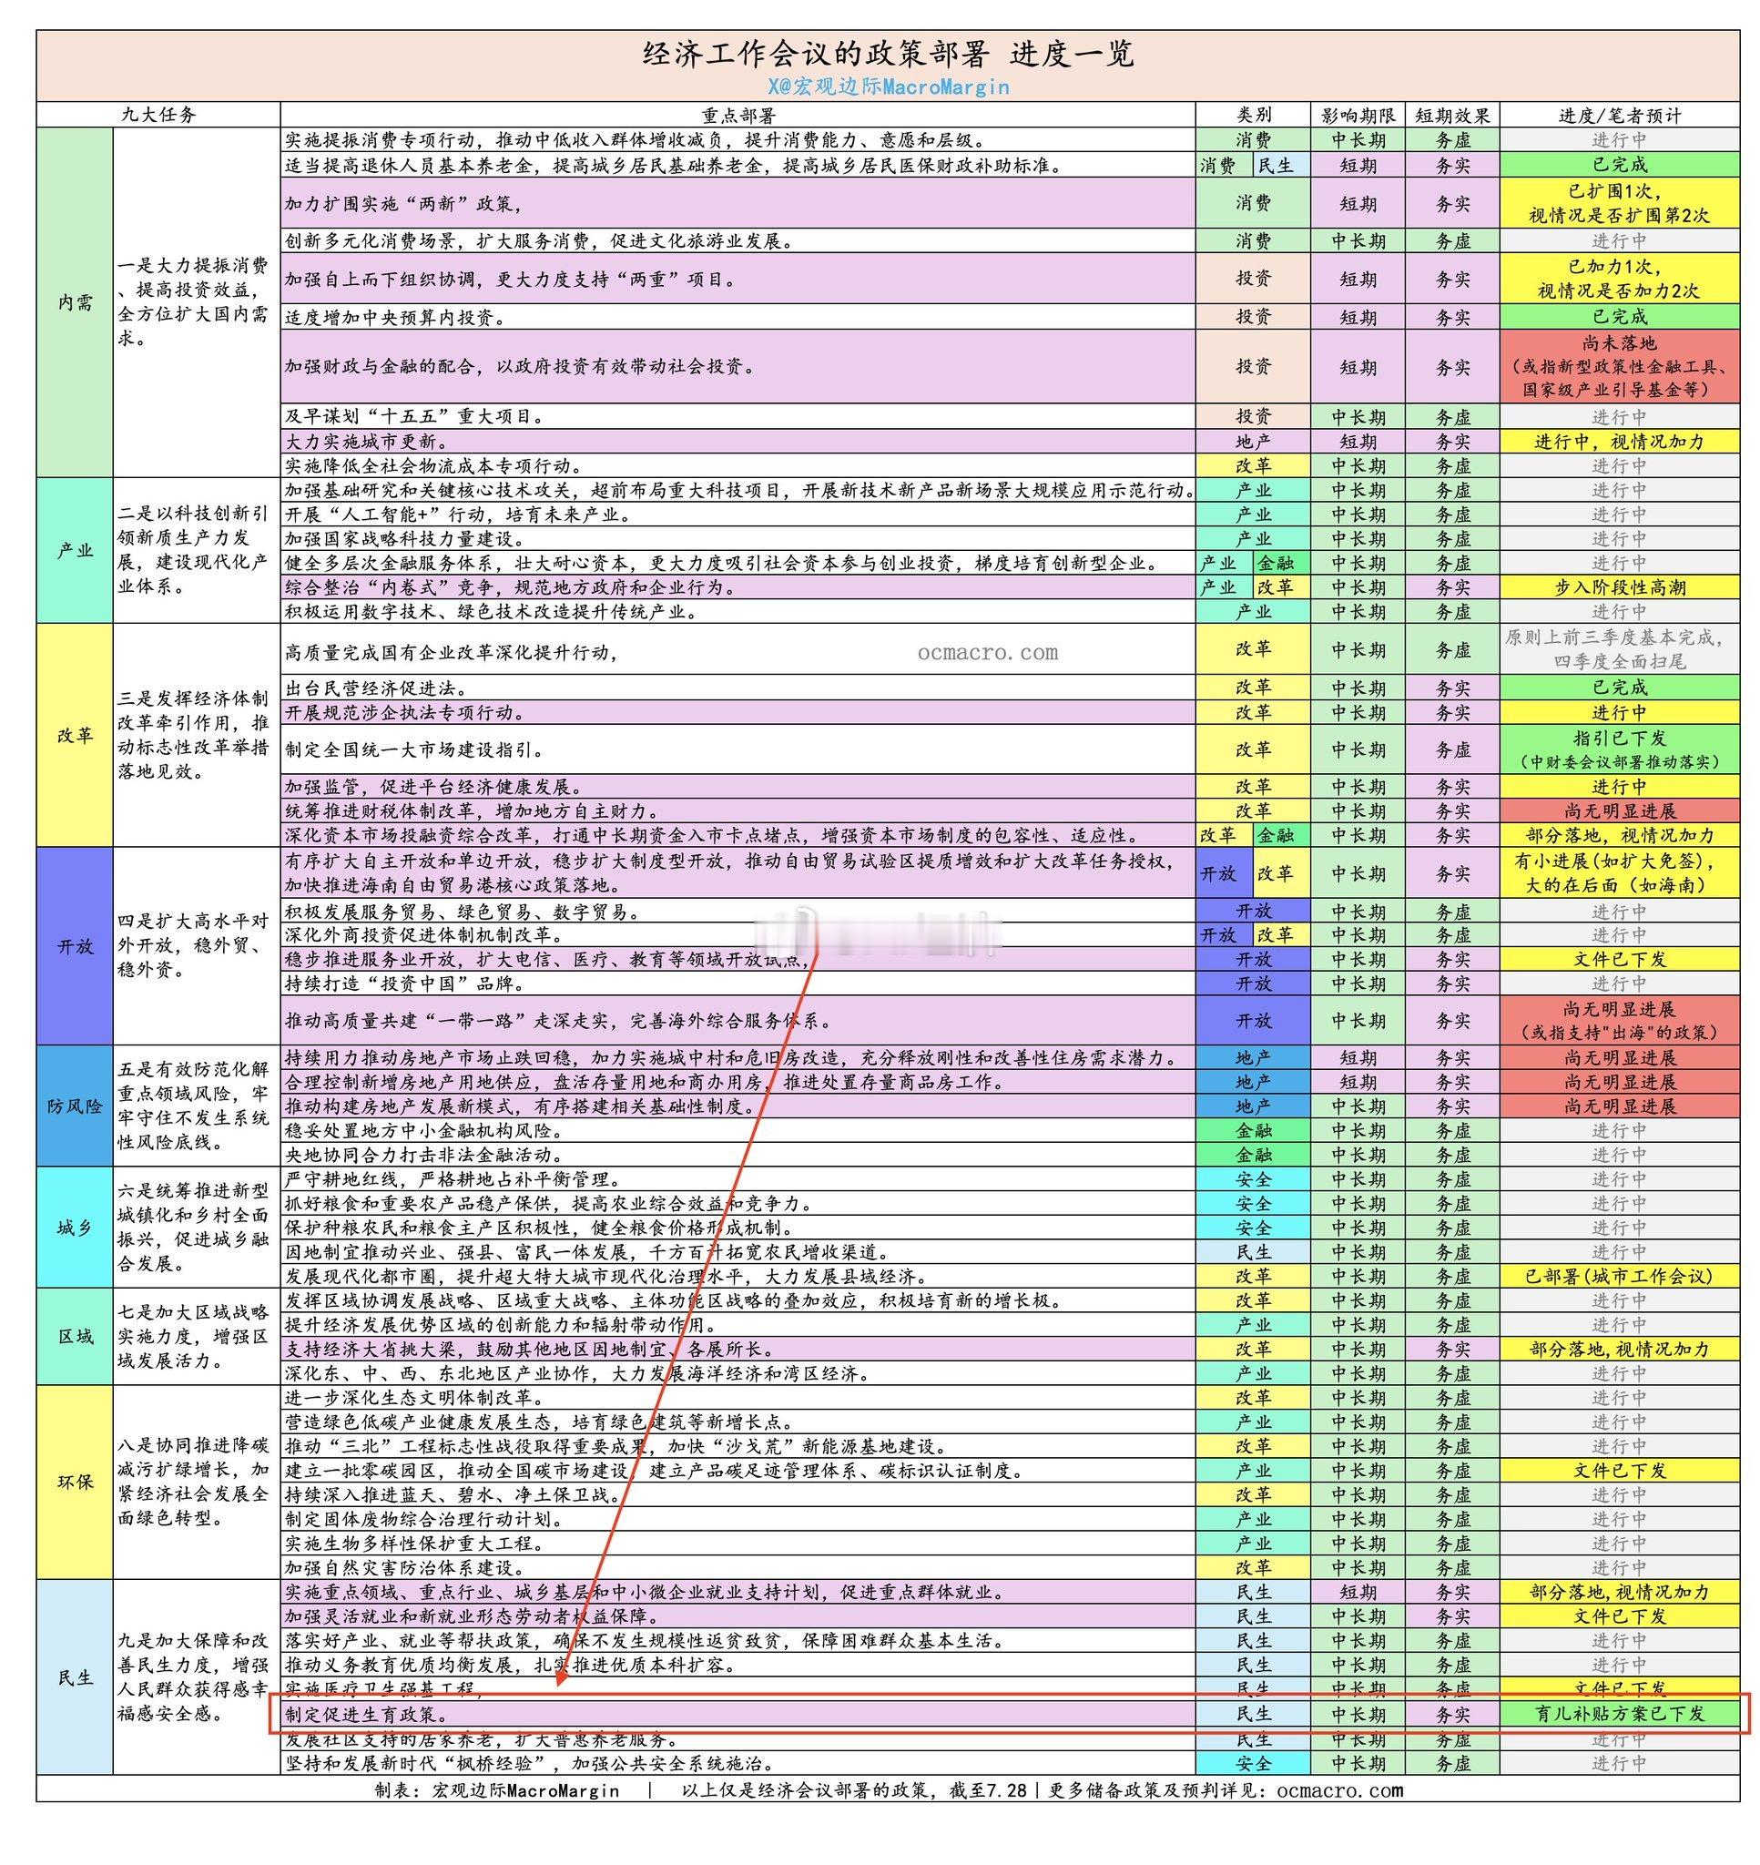The width and height of the screenshot is (1760, 1865).
Task: Select the "进度/笔者预计" column header
Action: [x=1619, y=116]
